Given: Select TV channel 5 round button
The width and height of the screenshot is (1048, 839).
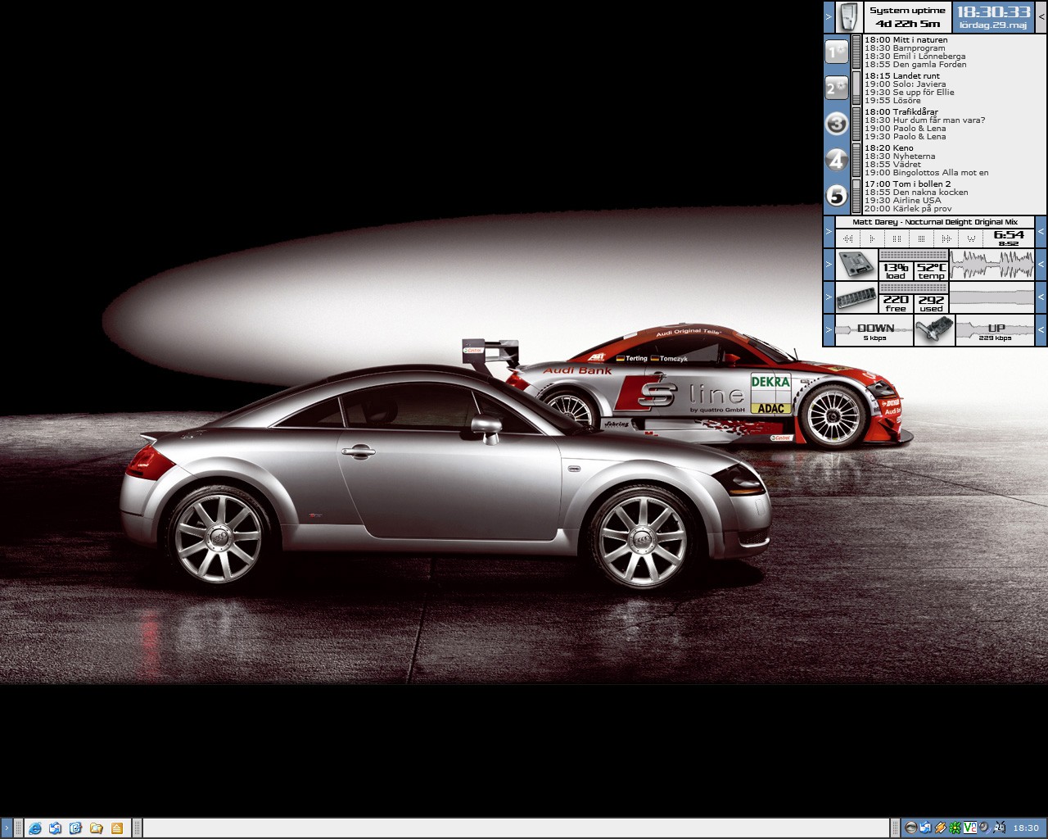Looking at the screenshot, I should pos(836,196).
